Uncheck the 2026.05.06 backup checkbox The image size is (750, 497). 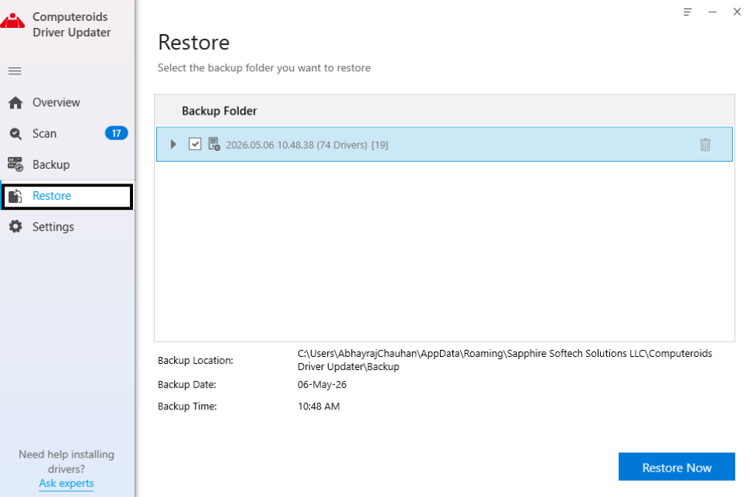pyautogui.click(x=195, y=144)
